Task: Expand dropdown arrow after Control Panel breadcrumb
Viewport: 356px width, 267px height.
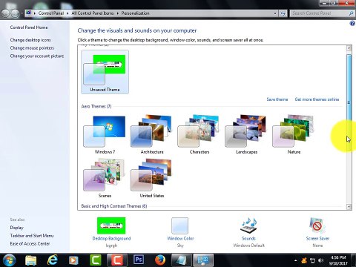Action: tap(67, 13)
